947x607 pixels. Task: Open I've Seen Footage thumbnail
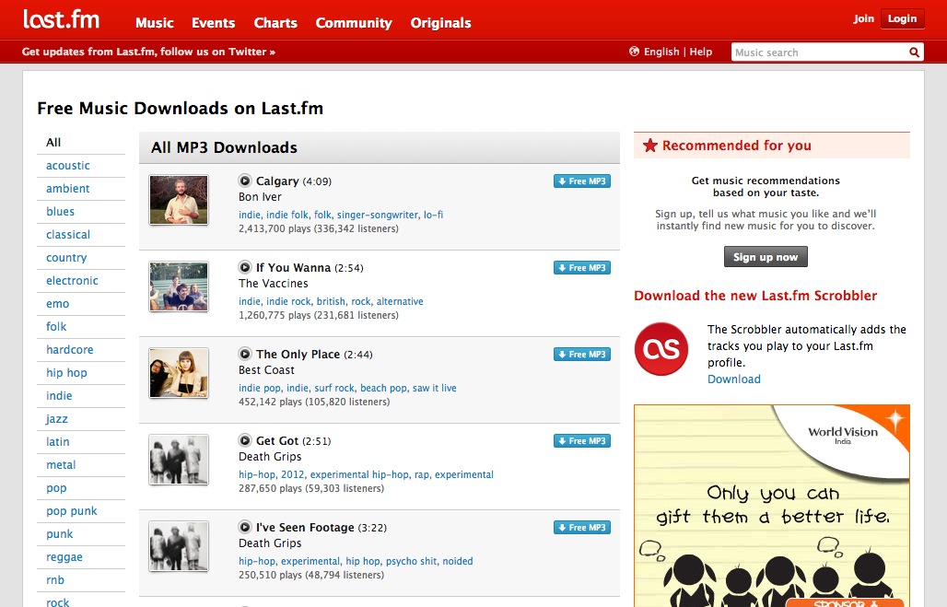pos(179,546)
